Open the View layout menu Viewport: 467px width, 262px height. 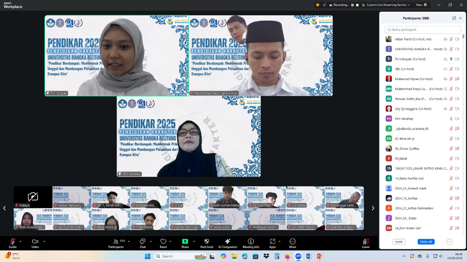tap(421, 5)
